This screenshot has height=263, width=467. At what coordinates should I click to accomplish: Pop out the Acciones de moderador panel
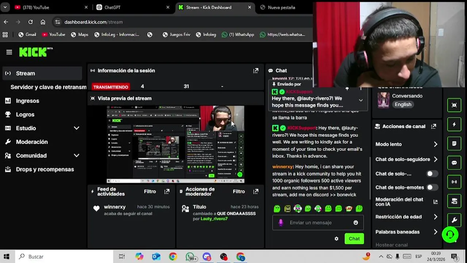(256, 191)
